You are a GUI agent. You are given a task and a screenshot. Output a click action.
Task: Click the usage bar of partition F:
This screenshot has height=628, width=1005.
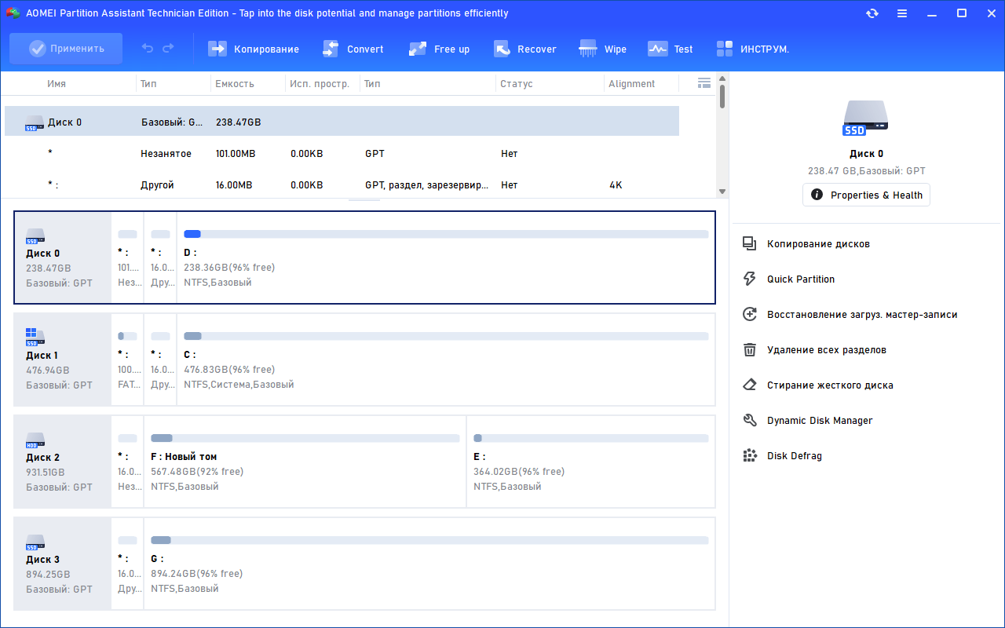point(305,438)
